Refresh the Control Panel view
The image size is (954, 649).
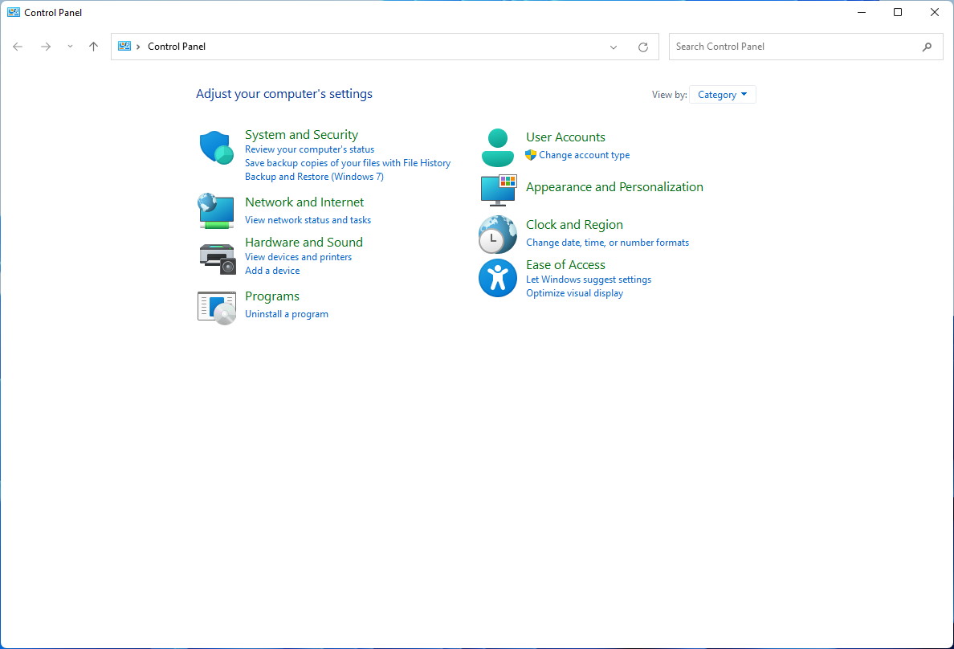point(643,47)
